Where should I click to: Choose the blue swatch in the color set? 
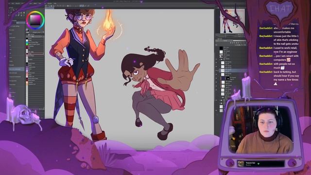27,42
